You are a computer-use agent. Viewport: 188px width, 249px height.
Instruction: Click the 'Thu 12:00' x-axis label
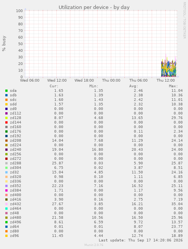[166, 80]
